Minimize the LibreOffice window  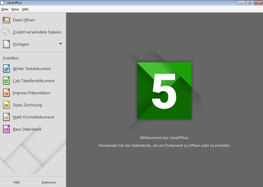242,2
